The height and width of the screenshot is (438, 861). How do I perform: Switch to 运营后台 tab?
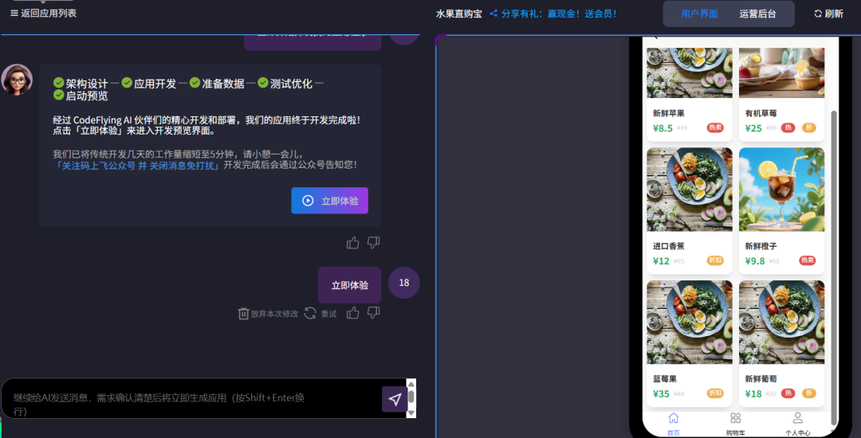click(758, 14)
